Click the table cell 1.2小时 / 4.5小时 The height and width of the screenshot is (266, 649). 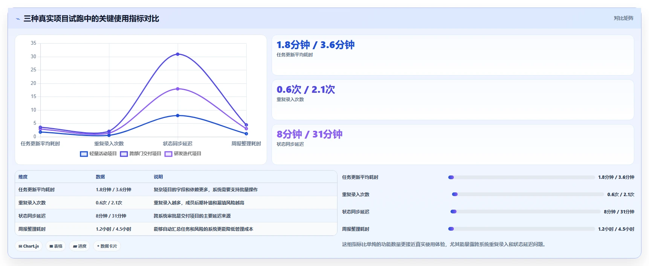(x=113, y=229)
